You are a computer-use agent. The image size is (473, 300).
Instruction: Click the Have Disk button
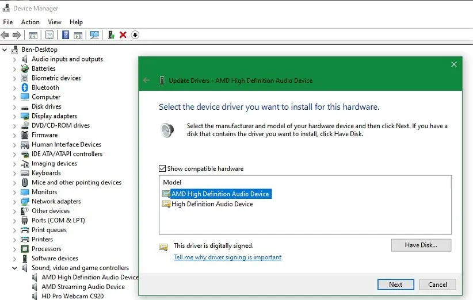point(421,245)
